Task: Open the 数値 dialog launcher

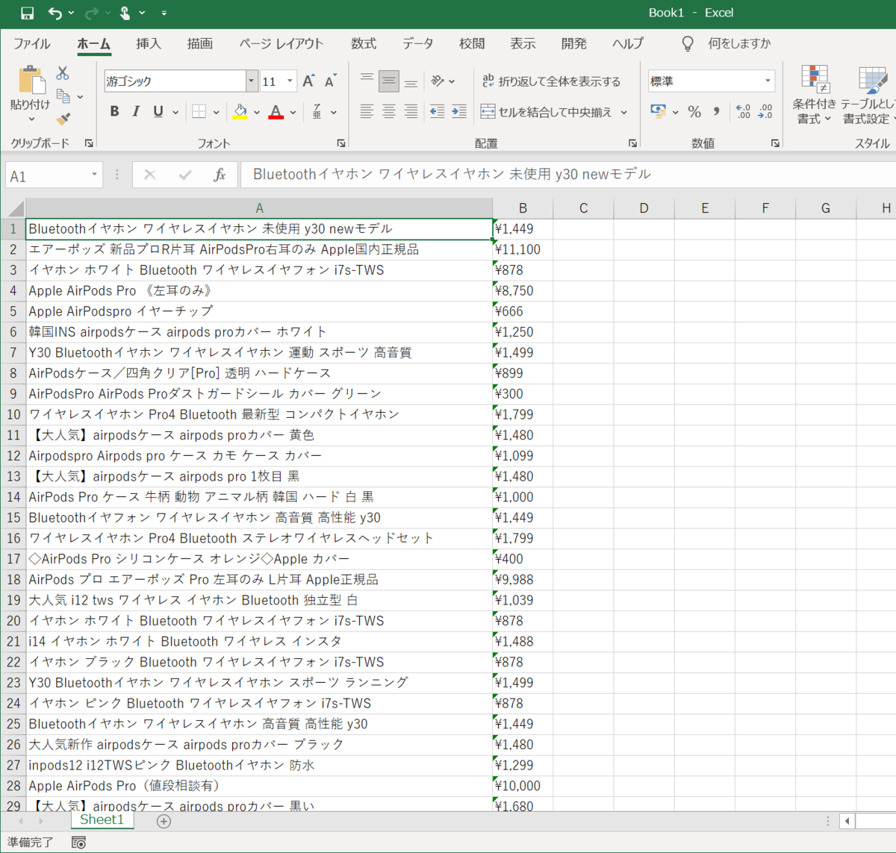Action: [x=775, y=143]
